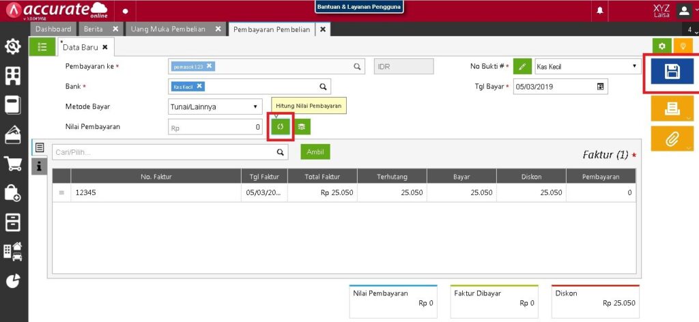The height and width of the screenshot is (322, 699).
Task: Click the Hitung Nilai Pembayaran refresh icon
Action: [x=279, y=127]
